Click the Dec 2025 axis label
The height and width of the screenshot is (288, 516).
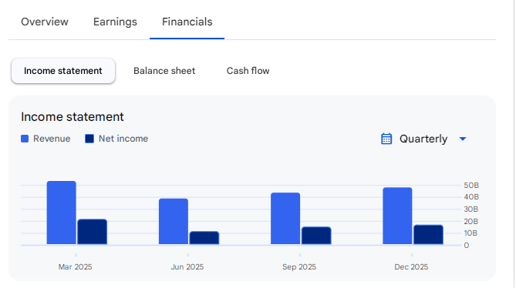[x=411, y=267]
